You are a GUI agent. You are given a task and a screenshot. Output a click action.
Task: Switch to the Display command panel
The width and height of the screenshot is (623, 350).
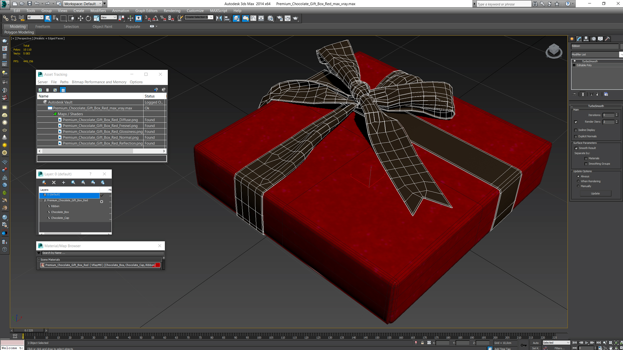coord(600,39)
